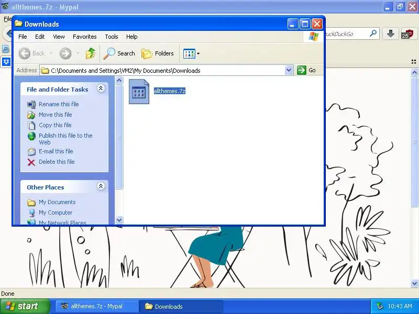Click the Mypal downloads arrow button
Viewport: 419px width, 314px height.
point(391,33)
